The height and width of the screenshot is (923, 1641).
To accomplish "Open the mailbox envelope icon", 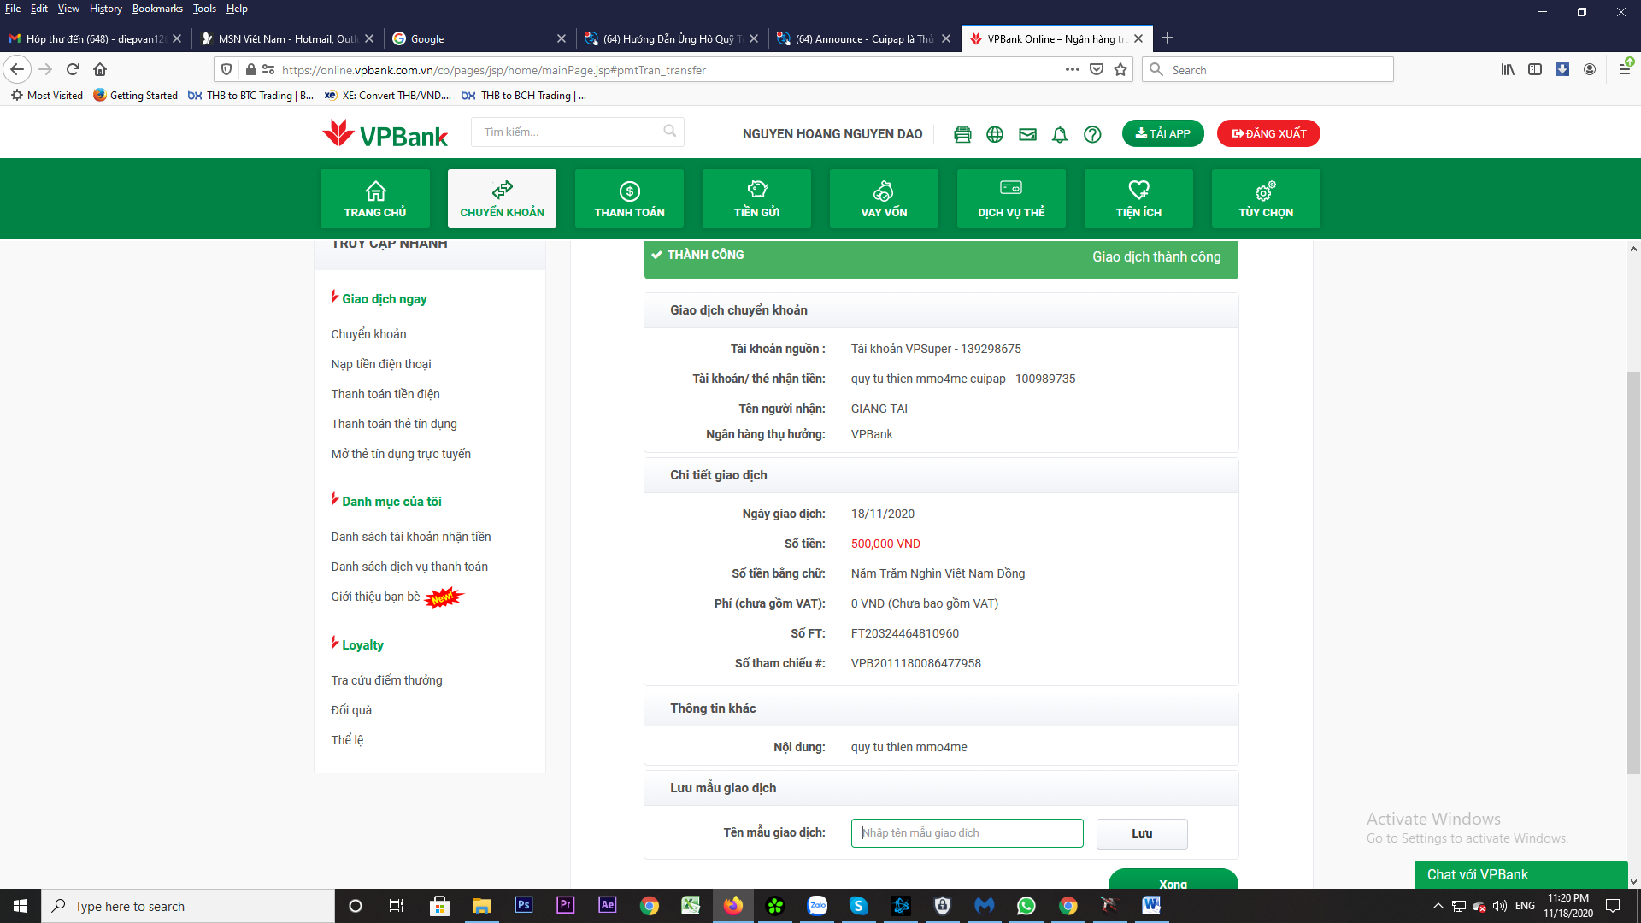I will tap(1027, 134).
